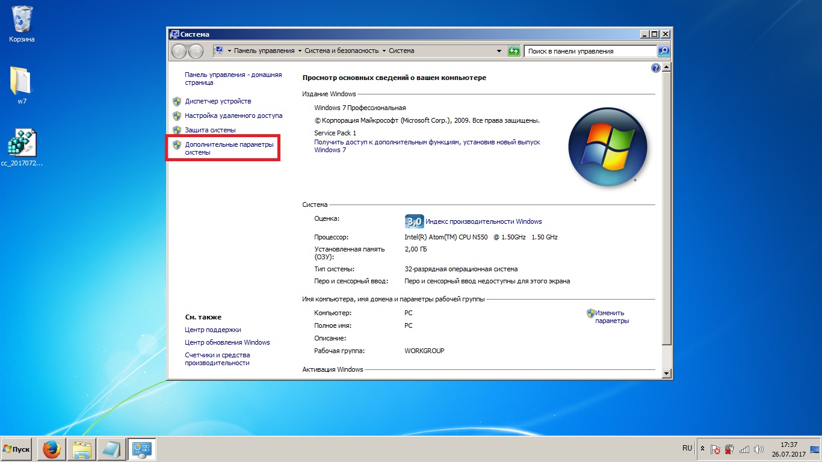
Task: Select the Корзина recycle bin desktop icon
Action: pyautogui.click(x=22, y=24)
